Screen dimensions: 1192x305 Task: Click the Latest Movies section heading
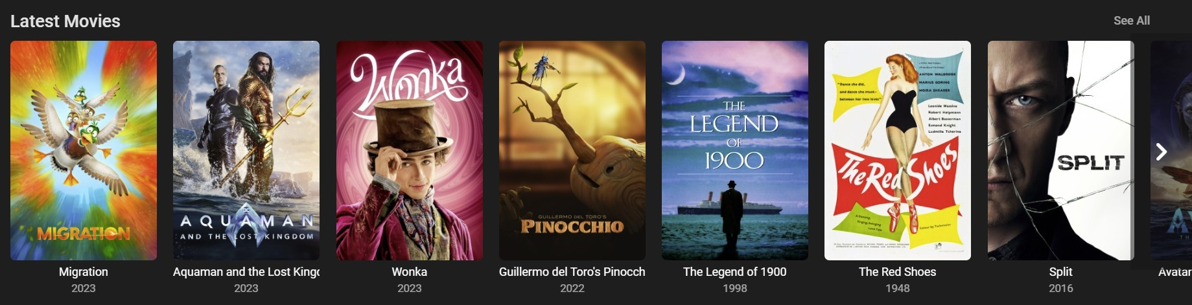65,21
